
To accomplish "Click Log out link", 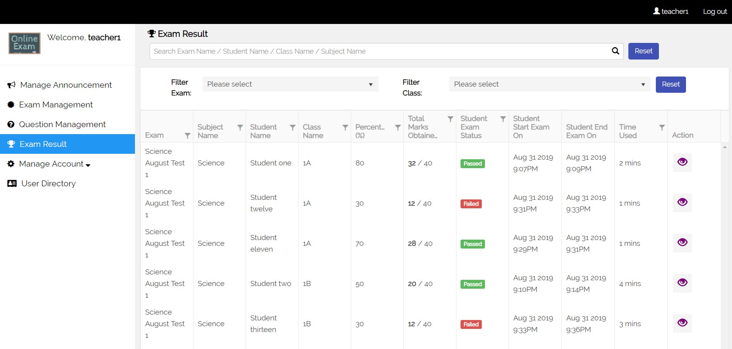I will [715, 12].
